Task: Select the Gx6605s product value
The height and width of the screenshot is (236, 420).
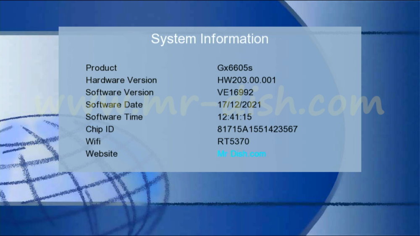Action: point(235,68)
